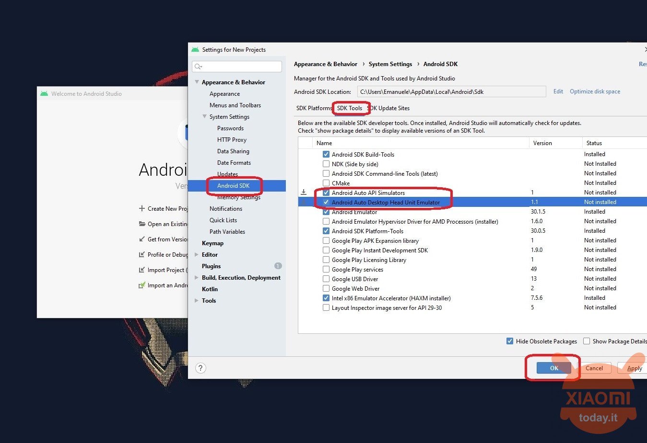Select the Android Emulator row

(472, 212)
